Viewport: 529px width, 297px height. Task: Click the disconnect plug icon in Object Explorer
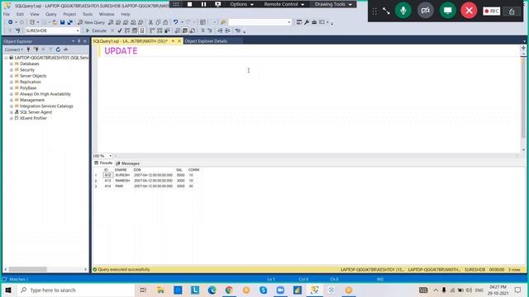click(x=36, y=49)
